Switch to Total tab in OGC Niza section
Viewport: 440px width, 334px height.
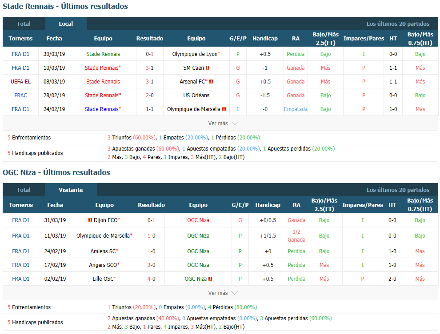click(24, 190)
